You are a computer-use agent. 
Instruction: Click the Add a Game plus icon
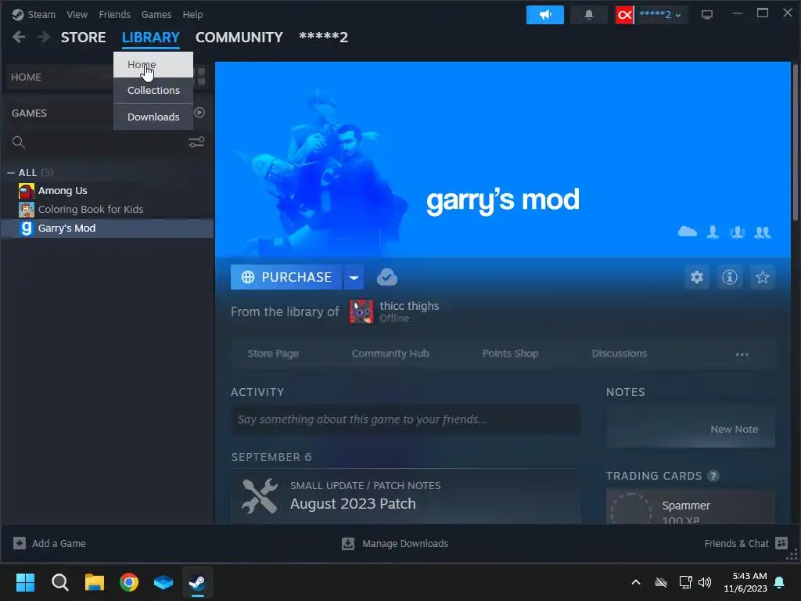[x=20, y=543]
